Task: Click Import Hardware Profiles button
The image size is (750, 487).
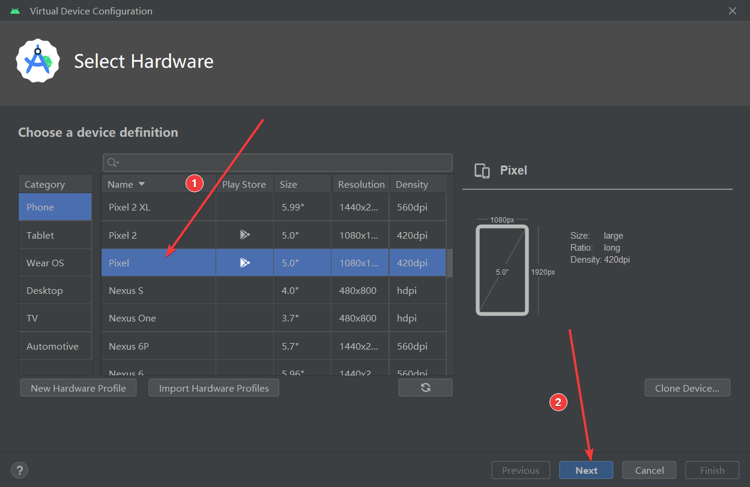Action: (214, 388)
